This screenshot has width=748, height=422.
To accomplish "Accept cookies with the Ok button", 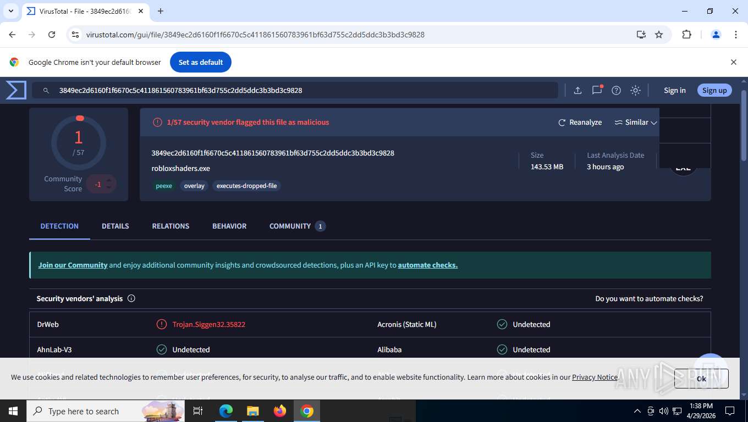I will pos(701,379).
